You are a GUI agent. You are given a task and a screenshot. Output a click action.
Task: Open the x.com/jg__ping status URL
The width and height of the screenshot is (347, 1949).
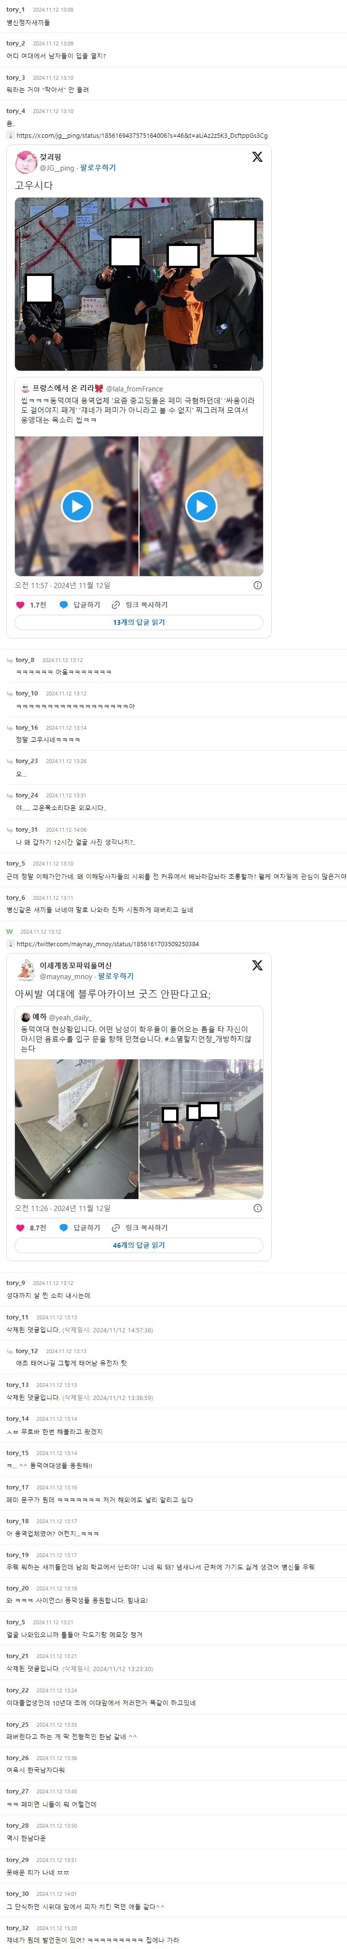point(142,135)
